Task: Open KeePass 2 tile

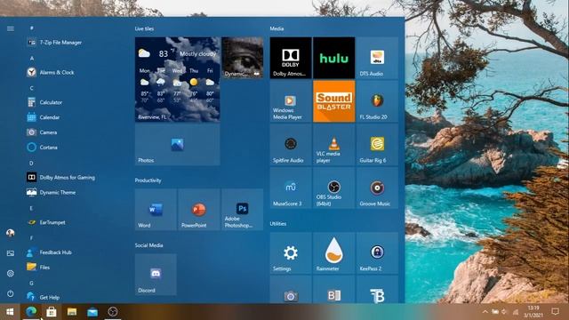Action: [x=377, y=252]
